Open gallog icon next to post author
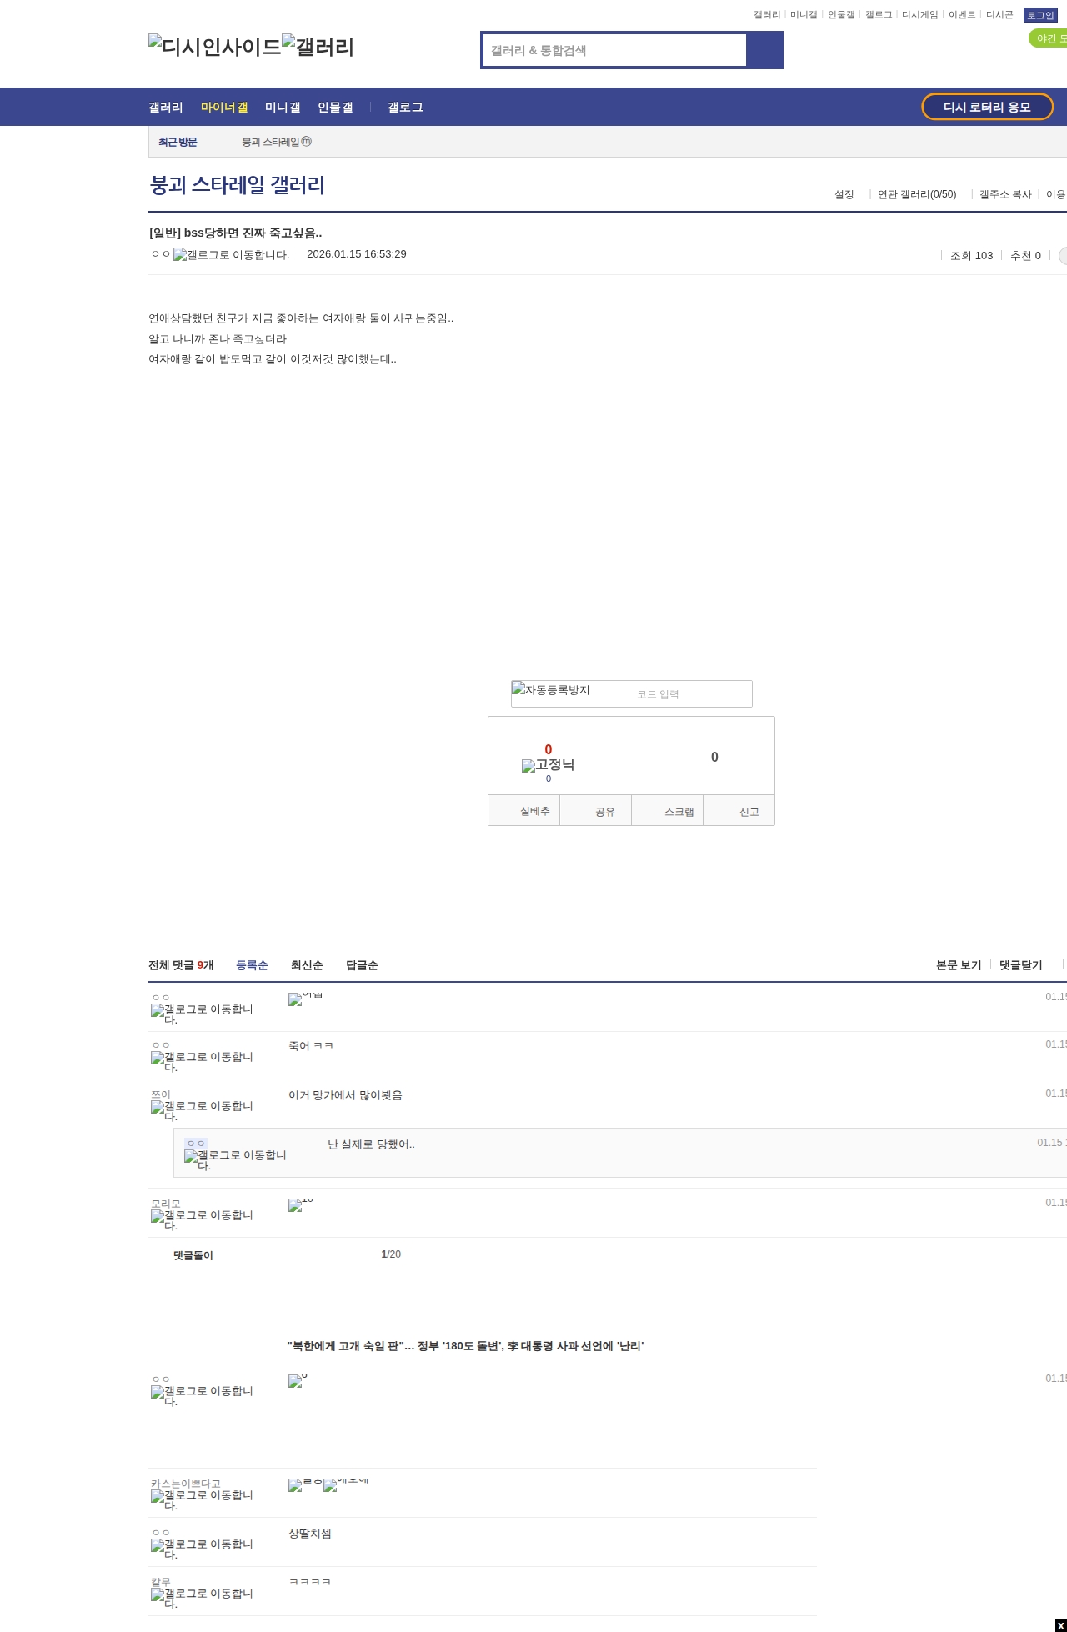The height and width of the screenshot is (1632, 1067). coord(232,254)
